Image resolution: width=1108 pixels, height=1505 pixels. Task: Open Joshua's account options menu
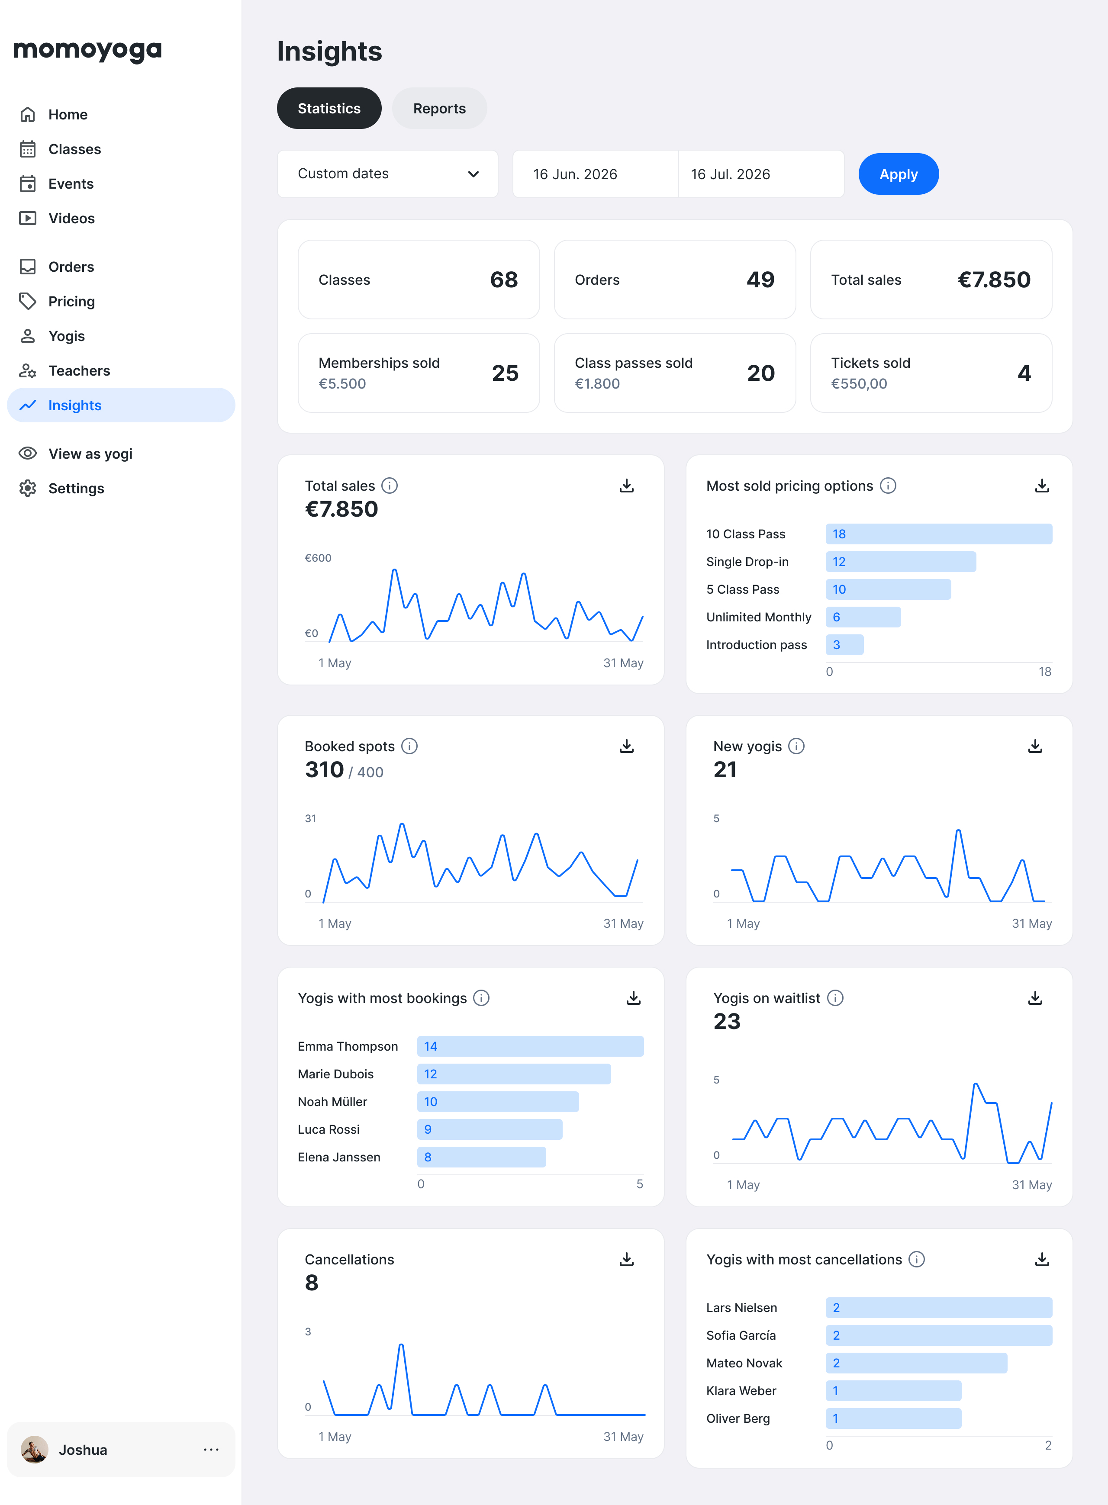[x=211, y=1450]
